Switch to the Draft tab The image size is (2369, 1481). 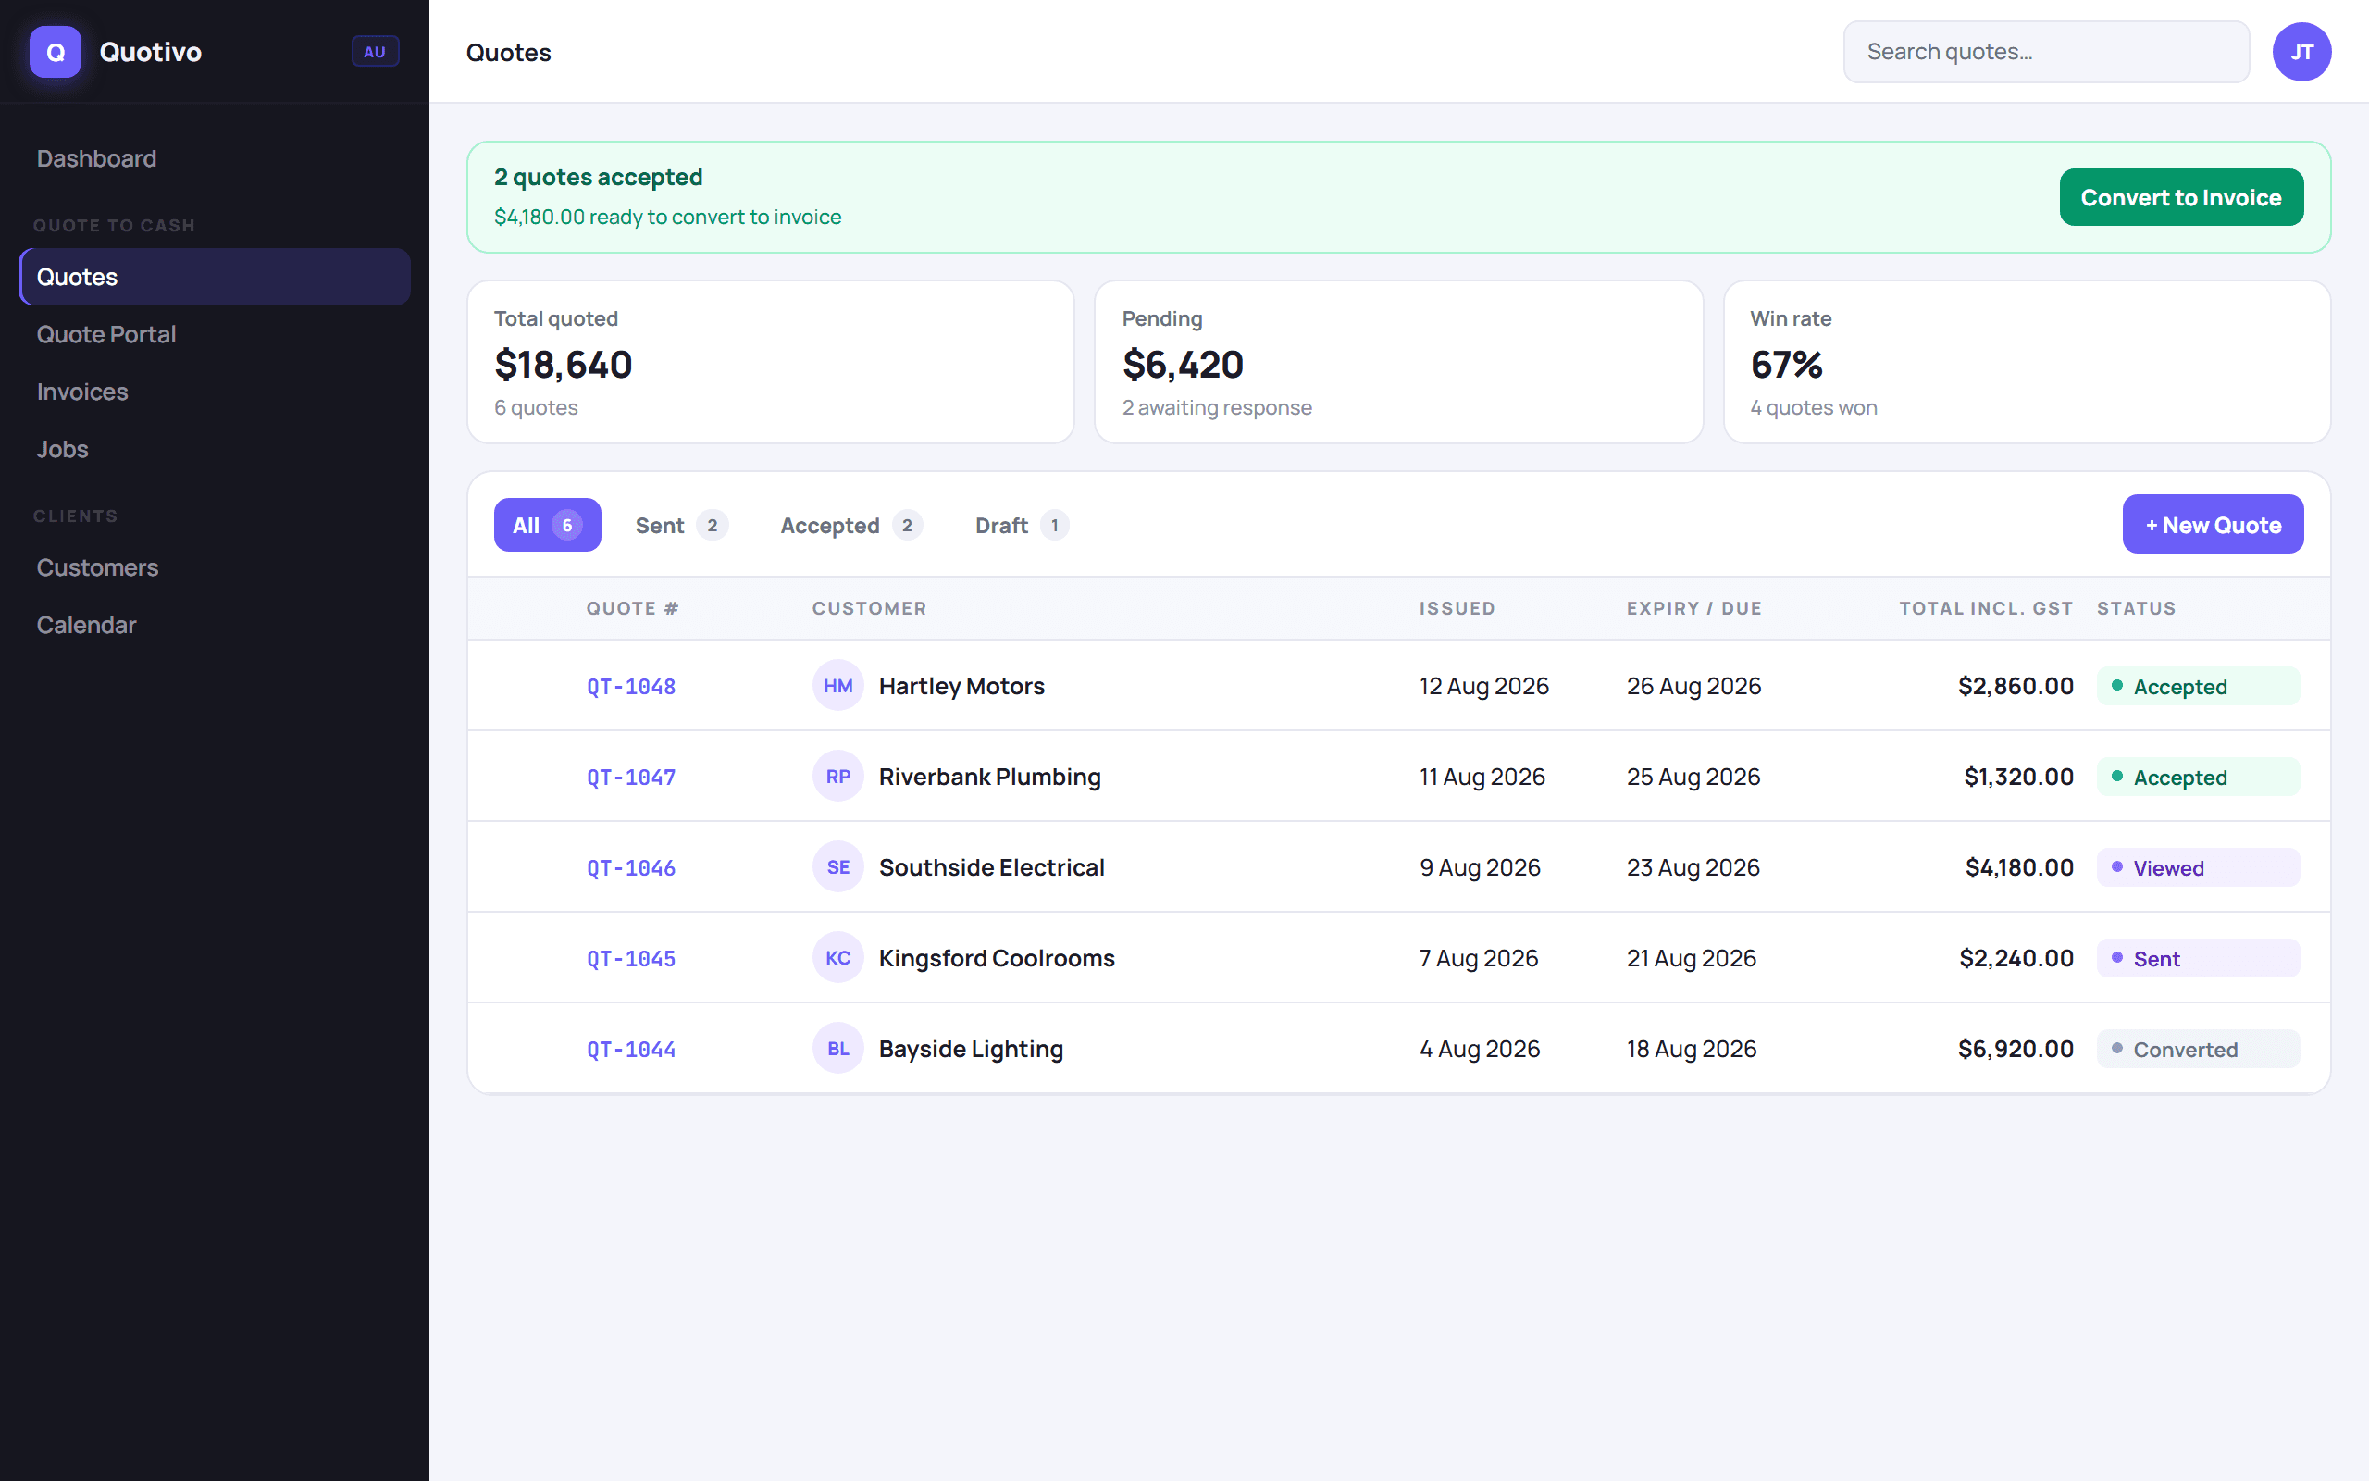pyautogui.click(x=1021, y=525)
